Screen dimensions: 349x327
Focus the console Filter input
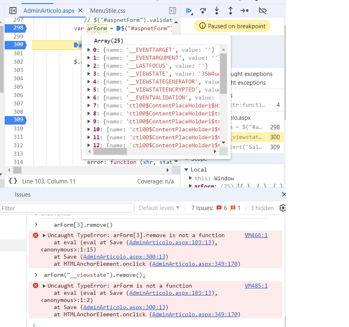coord(67,208)
